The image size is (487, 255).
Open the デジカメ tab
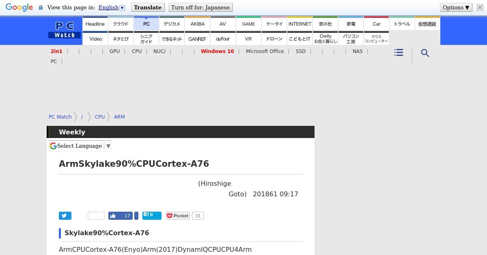point(172,23)
